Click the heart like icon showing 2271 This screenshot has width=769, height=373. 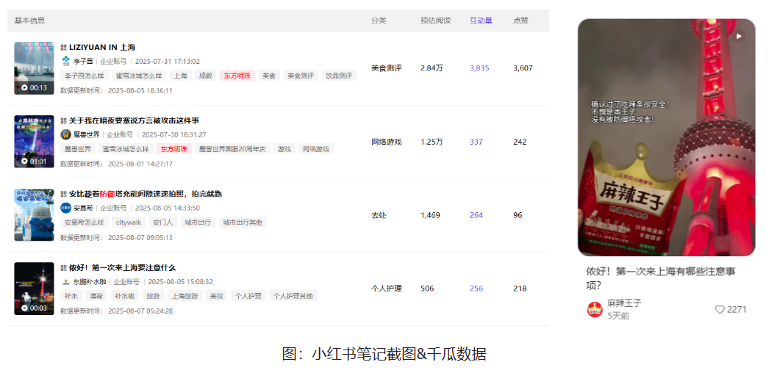coord(720,309)
